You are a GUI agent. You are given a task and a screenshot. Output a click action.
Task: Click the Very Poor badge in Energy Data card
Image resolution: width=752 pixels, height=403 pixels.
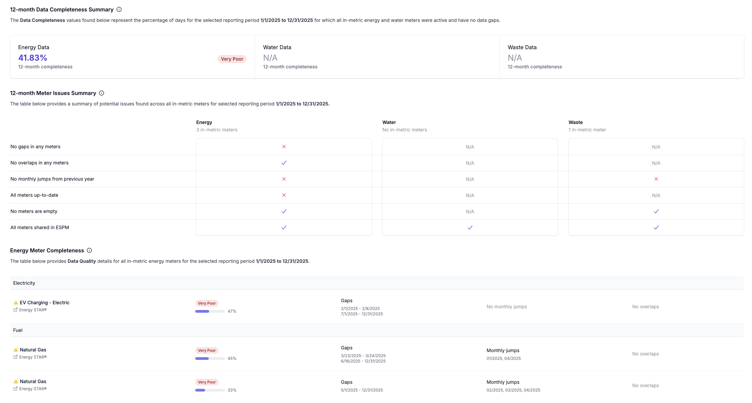point(232,59)
